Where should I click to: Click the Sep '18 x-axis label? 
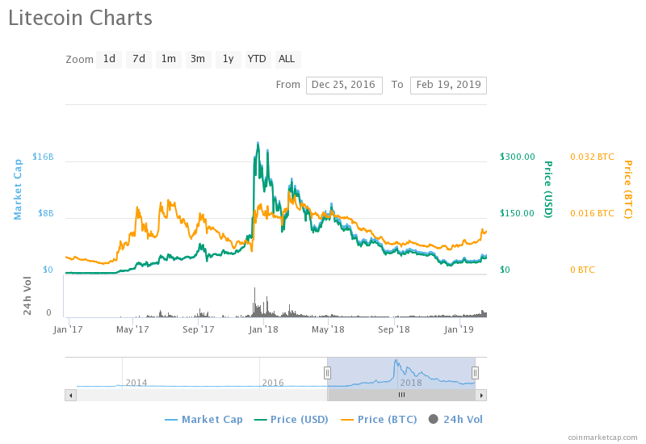click(394, 329)
